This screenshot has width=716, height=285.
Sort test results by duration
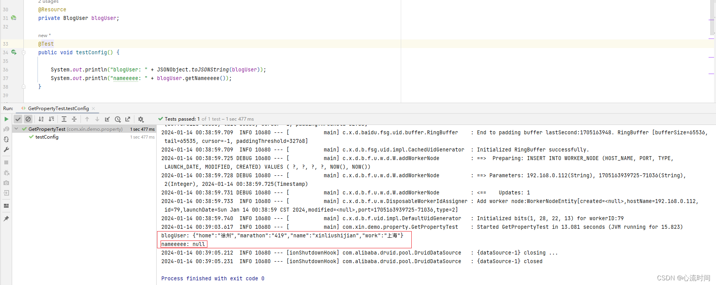pyautogui.click(x=51, y=119)
